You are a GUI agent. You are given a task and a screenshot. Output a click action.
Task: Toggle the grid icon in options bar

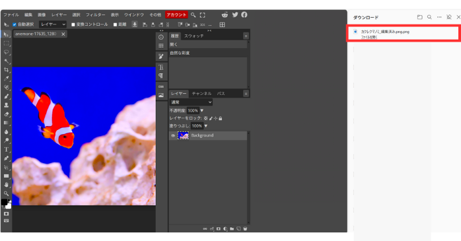[223, 24]
